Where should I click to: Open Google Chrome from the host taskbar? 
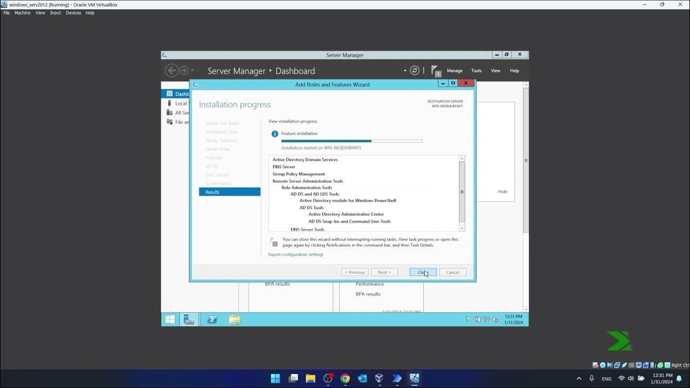(344, 378)
